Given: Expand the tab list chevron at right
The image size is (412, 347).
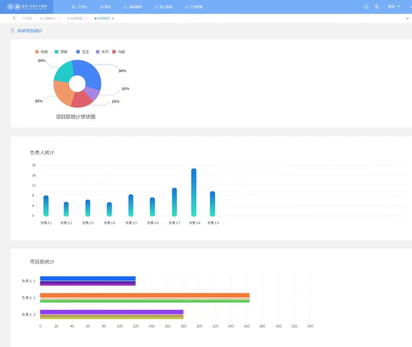Looking at the screenshot, I should 407,18.
